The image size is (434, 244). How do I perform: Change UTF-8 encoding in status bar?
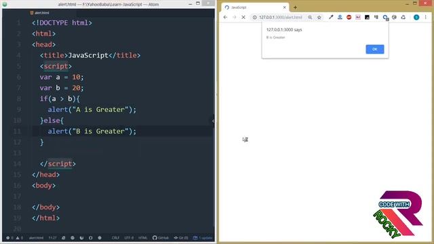[x=129, y=238]
